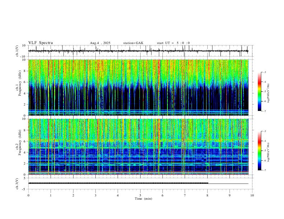
Task: Click the "VLF Spectra" title text
Action: point(41,43)
